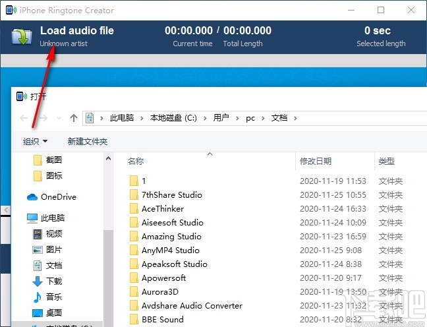The image size is (427, 327).
Task: Click the 0 sec selected length value
Action: tap(378, 30)
